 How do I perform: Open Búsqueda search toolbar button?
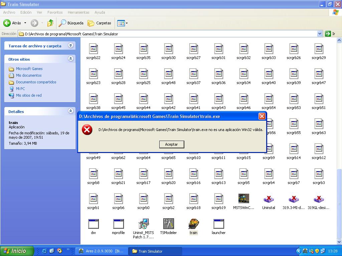[x=71, y=23]
